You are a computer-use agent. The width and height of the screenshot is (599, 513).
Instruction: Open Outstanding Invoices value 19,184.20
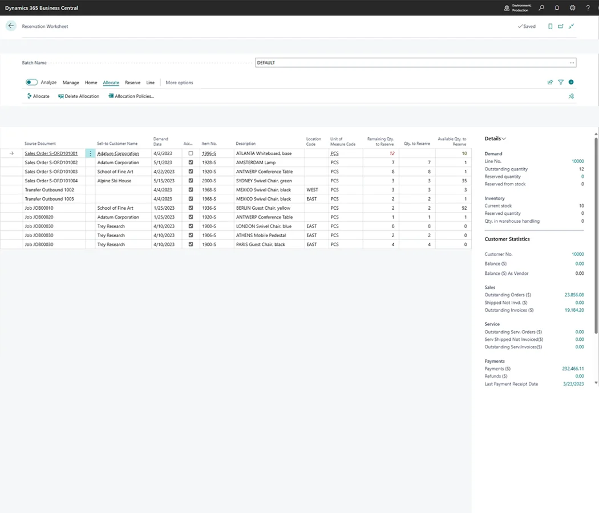pyautogui.click(x=574, y=310)
